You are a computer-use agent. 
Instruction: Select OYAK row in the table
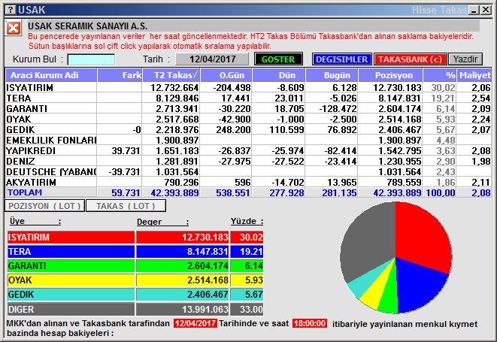[x=248, y=119]
